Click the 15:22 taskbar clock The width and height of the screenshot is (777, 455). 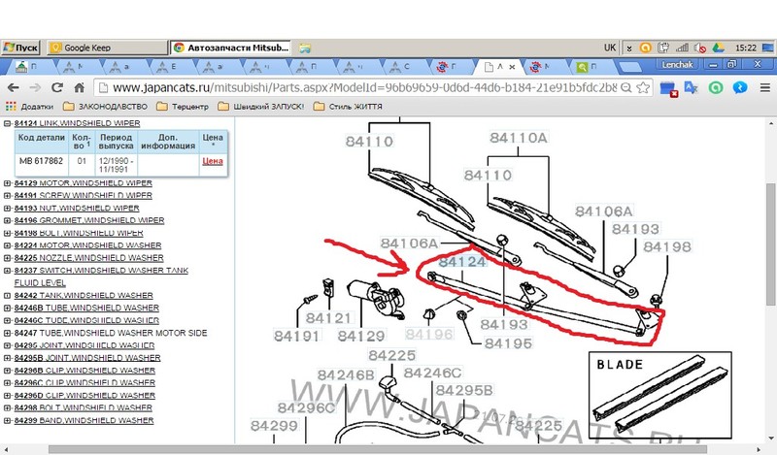(745, 49)
